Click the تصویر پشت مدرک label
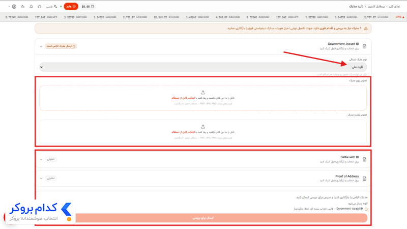 tap(358, 114)
